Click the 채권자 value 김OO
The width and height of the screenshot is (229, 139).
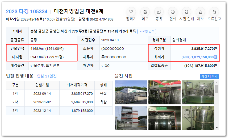point(105,66)
